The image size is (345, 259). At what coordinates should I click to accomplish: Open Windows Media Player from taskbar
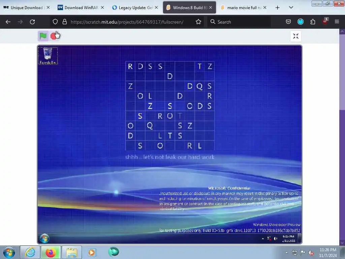pos(92,252)
